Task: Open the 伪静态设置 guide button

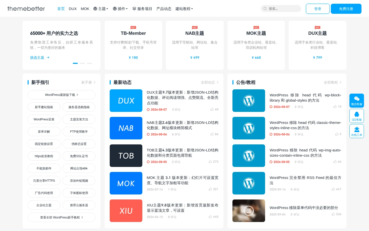Action: coord(79,144)
